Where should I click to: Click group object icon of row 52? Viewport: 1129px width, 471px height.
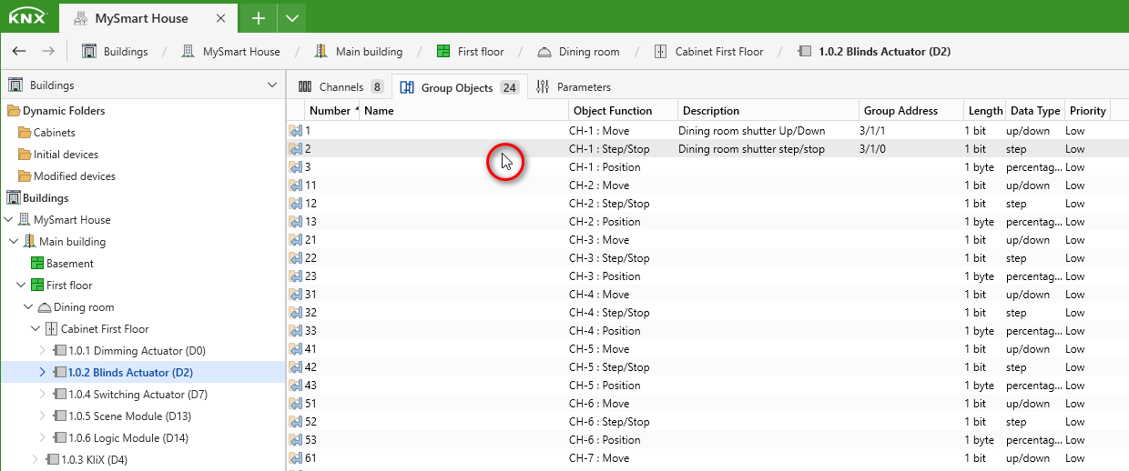[296, 422]
